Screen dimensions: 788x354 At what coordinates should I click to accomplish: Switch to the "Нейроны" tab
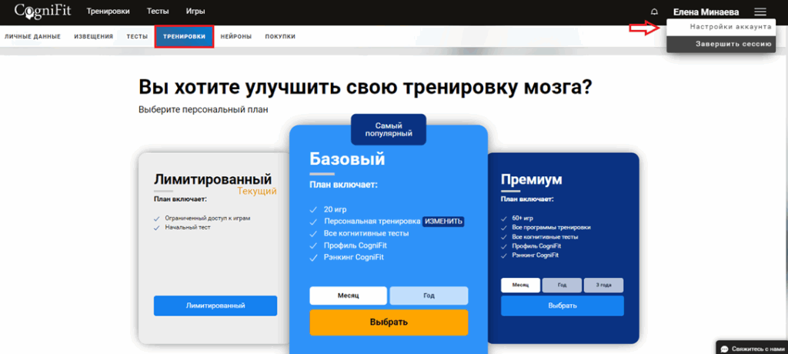point(235,36)
